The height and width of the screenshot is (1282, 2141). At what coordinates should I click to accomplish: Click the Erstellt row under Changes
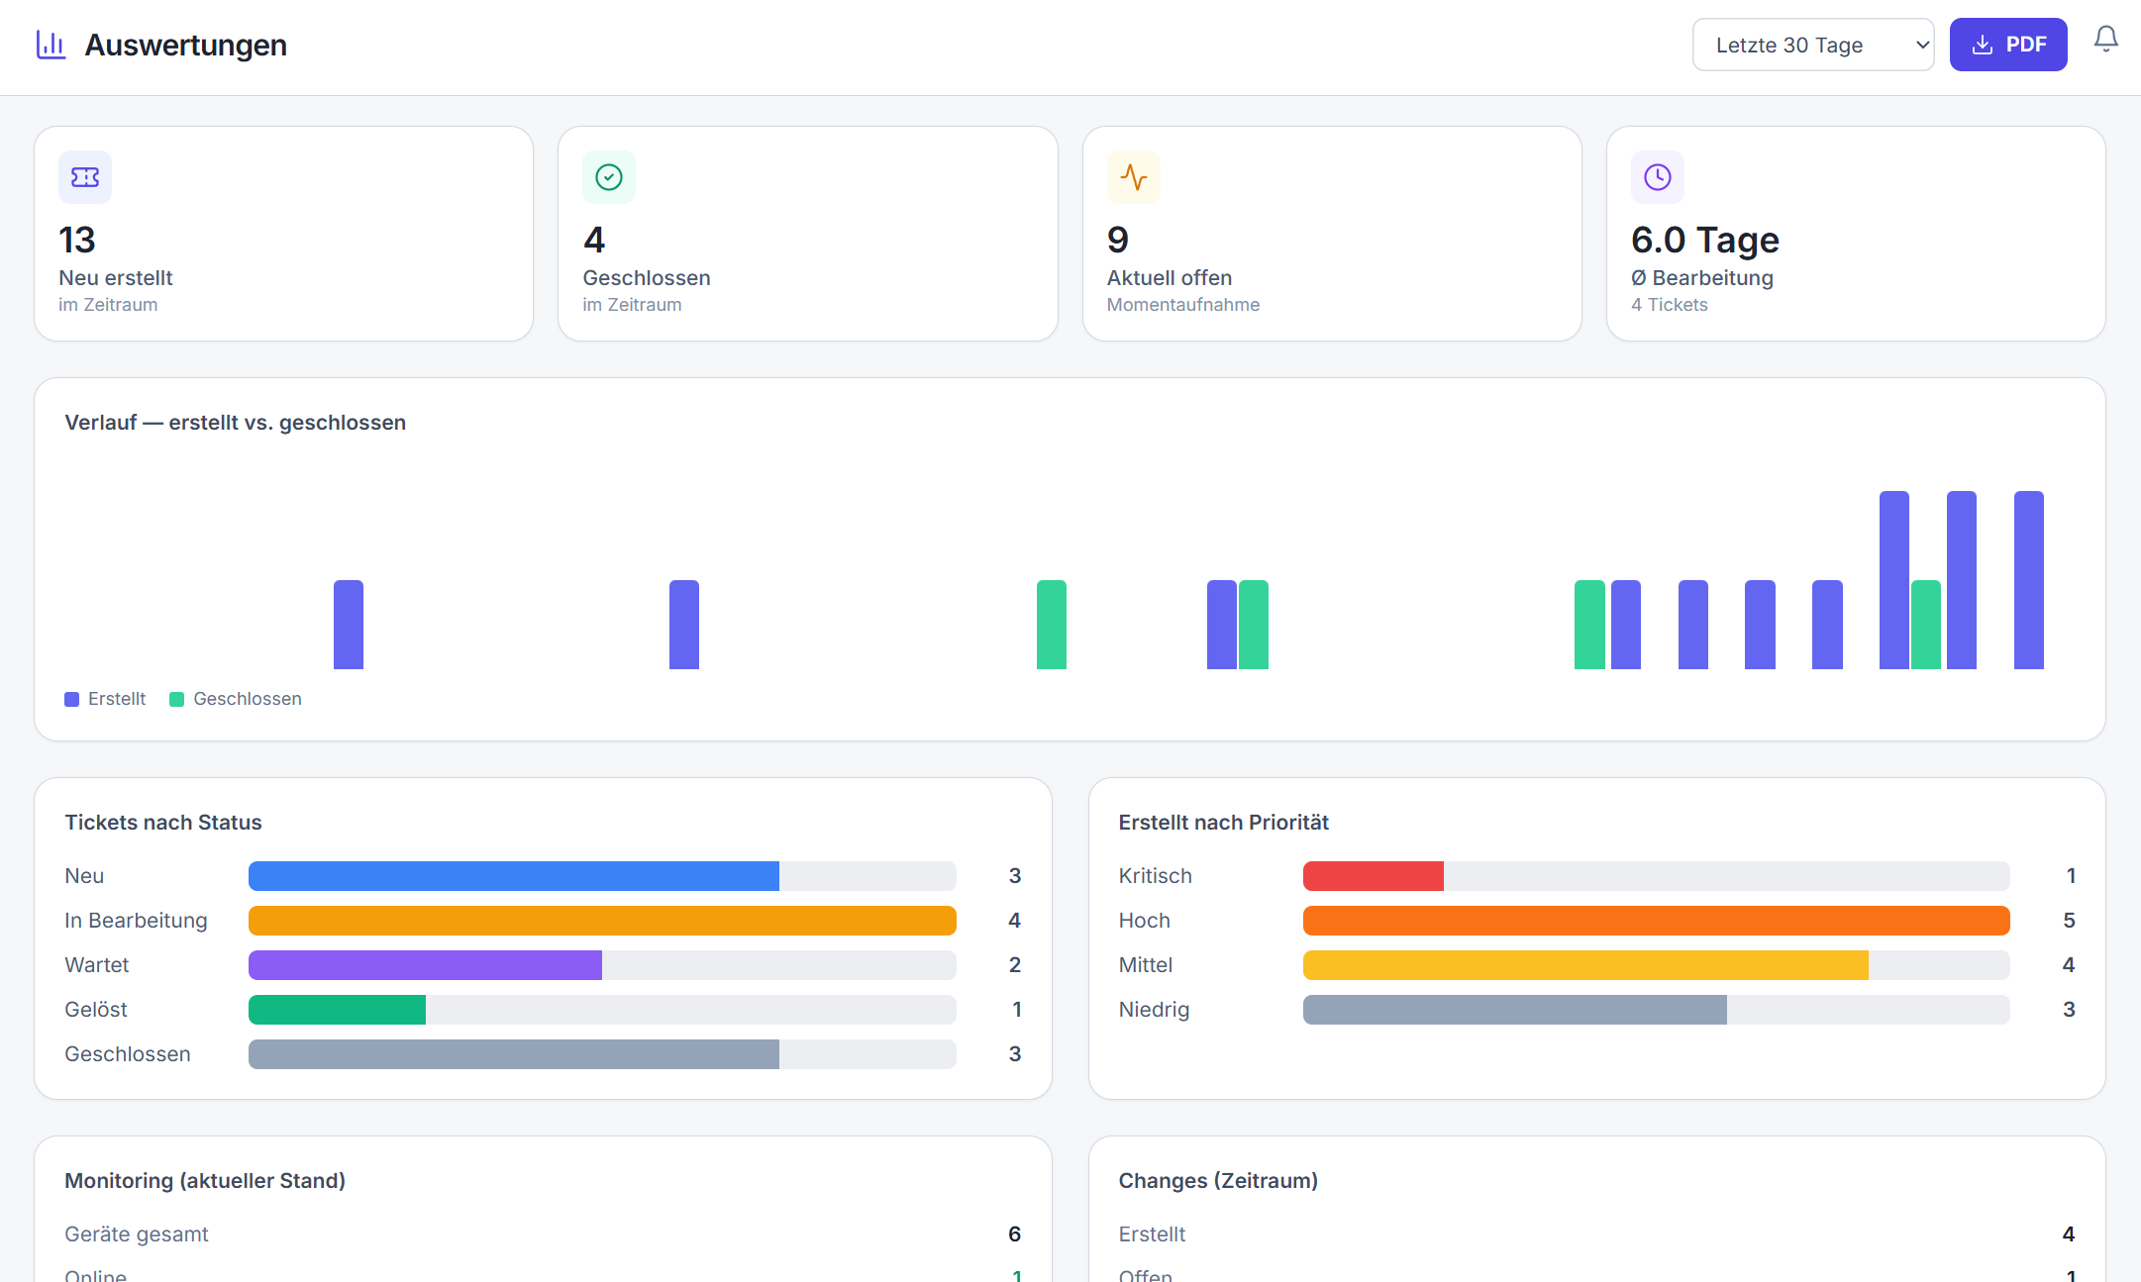[1596, 1234]
